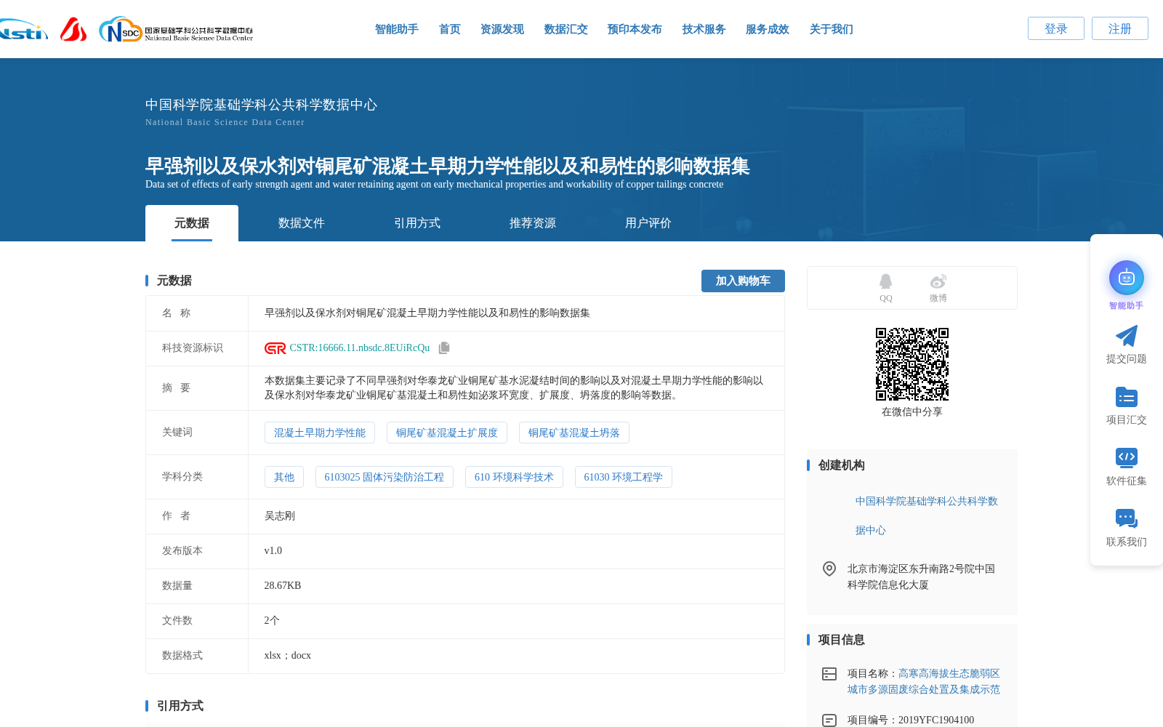Click the project number icon

click(829, 720)
